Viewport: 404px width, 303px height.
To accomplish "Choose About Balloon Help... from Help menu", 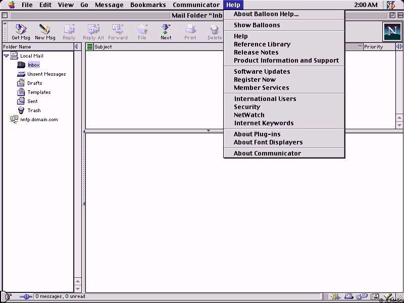I will [284, 14].
